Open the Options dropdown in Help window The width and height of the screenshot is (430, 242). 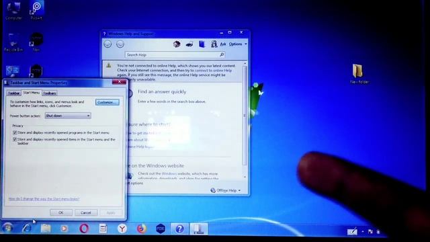point(238,44)
